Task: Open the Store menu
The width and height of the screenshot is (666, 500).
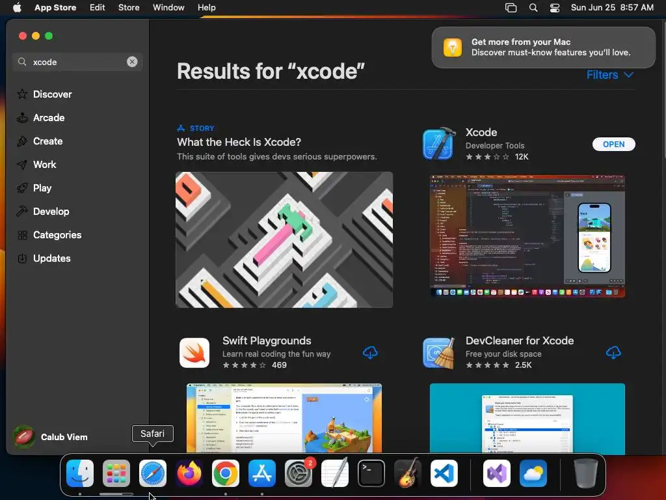Action: point(129,7)
